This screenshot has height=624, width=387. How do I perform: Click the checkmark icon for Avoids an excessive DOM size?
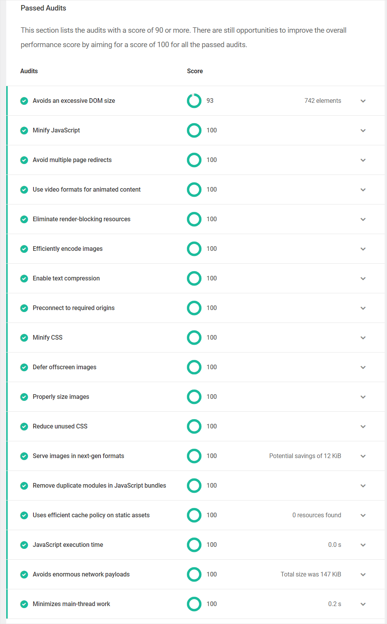pyautogui.click(x=24, y=100)
